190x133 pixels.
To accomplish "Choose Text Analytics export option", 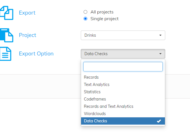I will pos(123,85).
